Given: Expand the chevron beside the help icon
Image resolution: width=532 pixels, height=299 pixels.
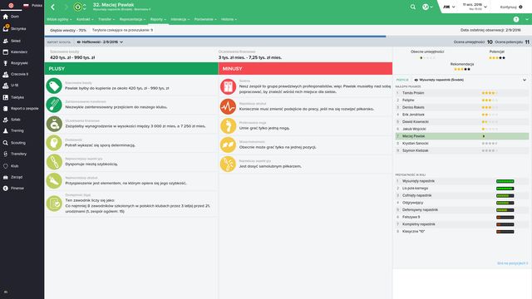Looking at the screenshot, I should [527, 19].
